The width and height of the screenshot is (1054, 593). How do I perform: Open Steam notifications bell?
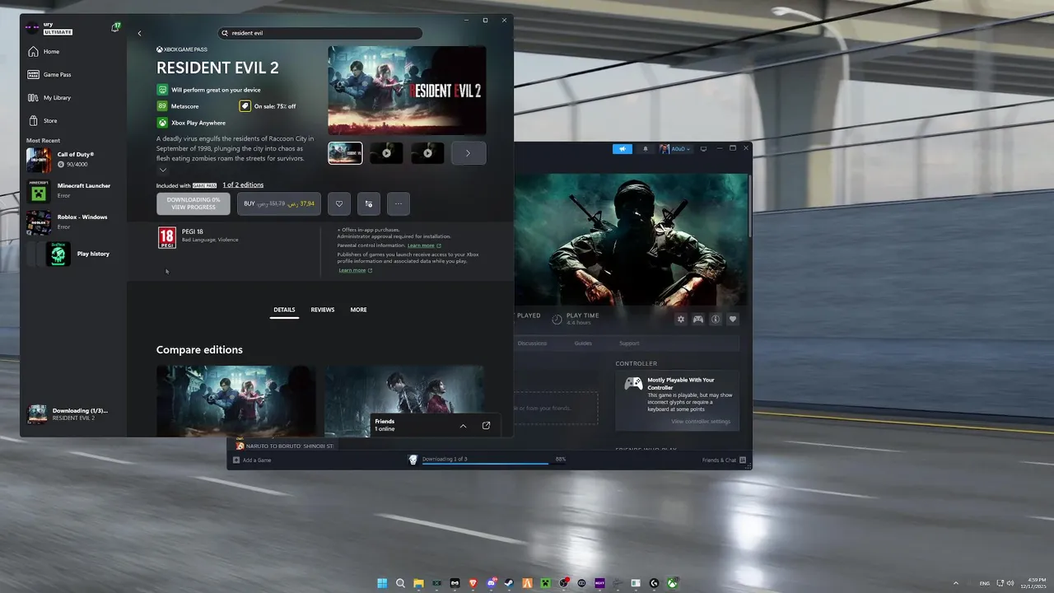(x=646, y=149)
